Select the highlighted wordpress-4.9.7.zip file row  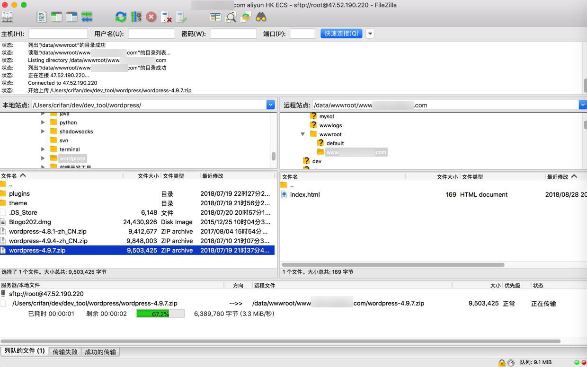coord(137,250)
